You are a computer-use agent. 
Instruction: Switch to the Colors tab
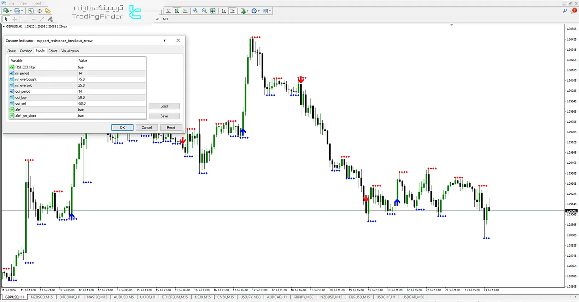[x=53, y=51]
